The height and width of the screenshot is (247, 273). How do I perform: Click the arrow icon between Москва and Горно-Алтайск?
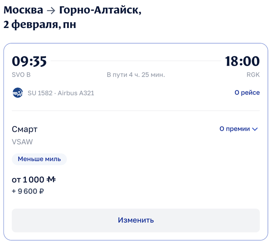pos(51,11)
